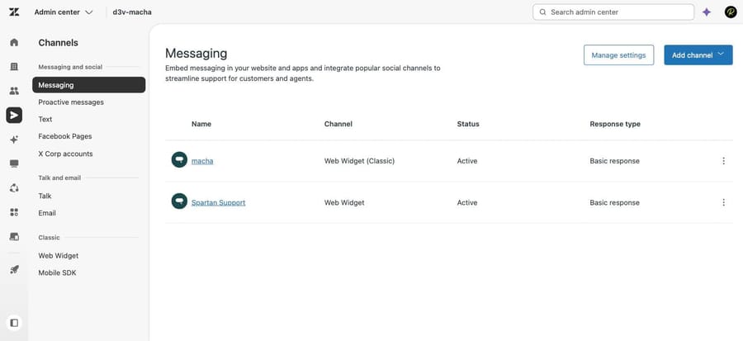Click the Response type column header
The height and width of the screenshot is (341, 743).
pyautogui.click(x=615, y=124)
